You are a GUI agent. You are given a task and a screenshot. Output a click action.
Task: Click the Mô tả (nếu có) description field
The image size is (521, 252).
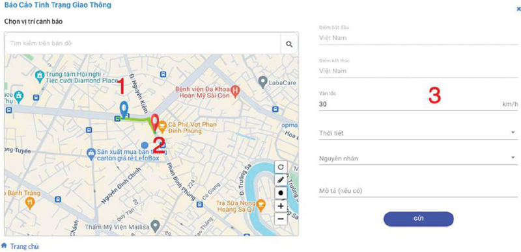click(x=418, y=191)
